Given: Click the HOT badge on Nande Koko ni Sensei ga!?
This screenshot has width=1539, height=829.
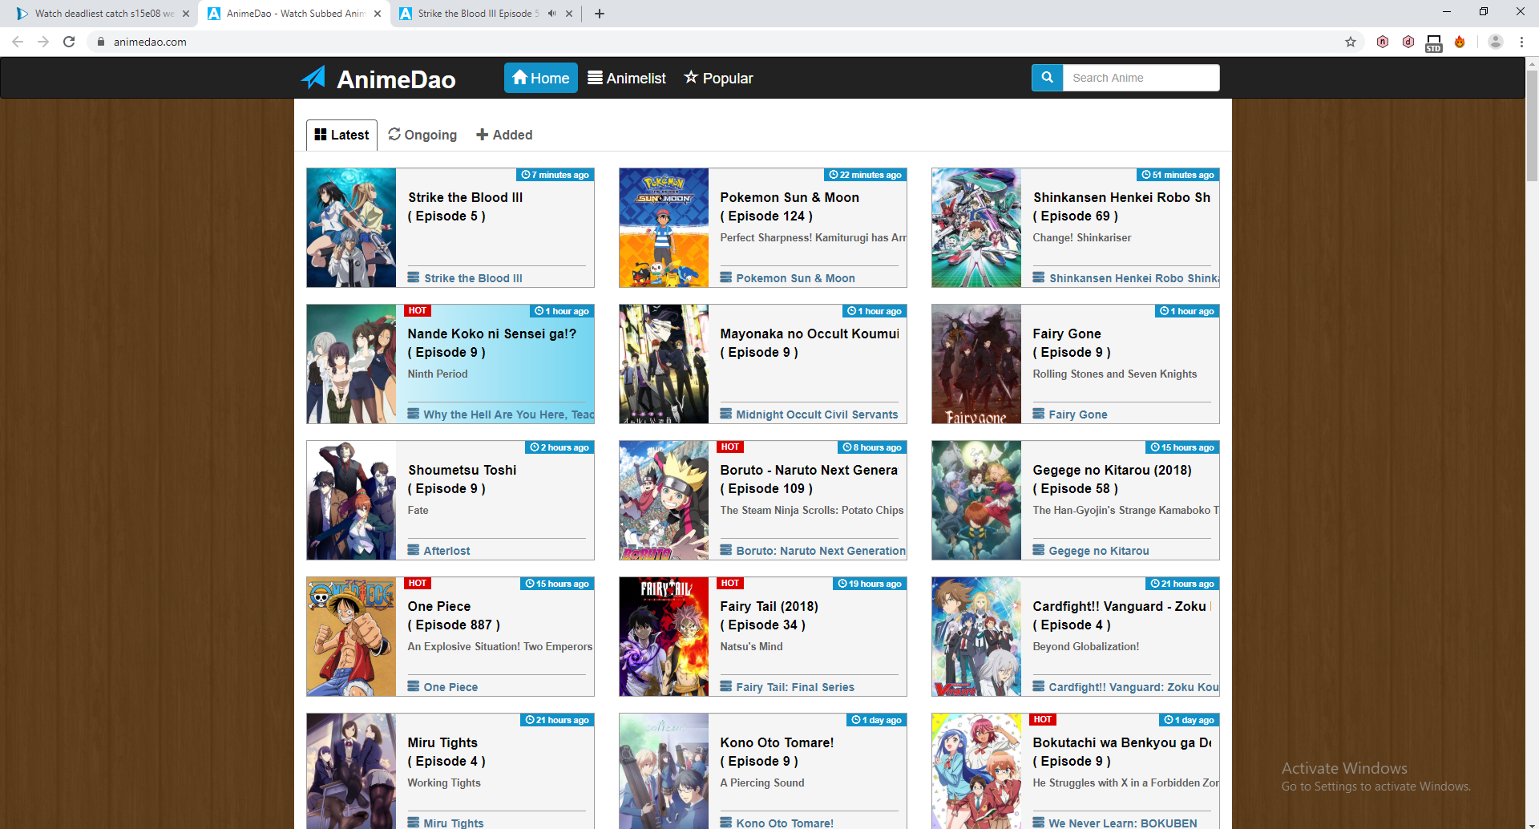Looking at the screenshot, I should pos(417,310).
